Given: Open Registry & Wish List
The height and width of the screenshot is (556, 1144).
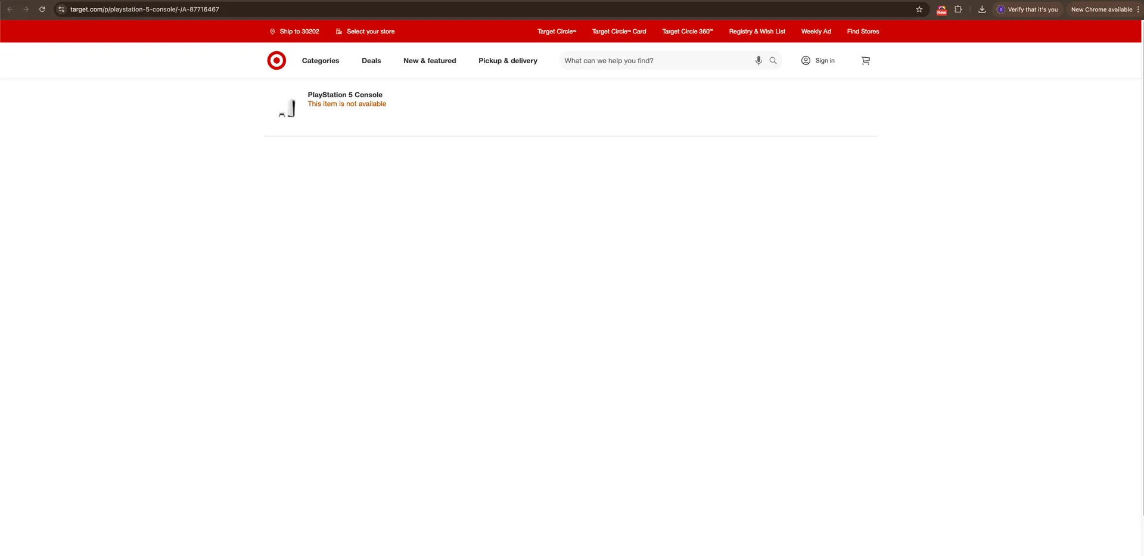Looking at the screenshot, I should pos(757,32).
